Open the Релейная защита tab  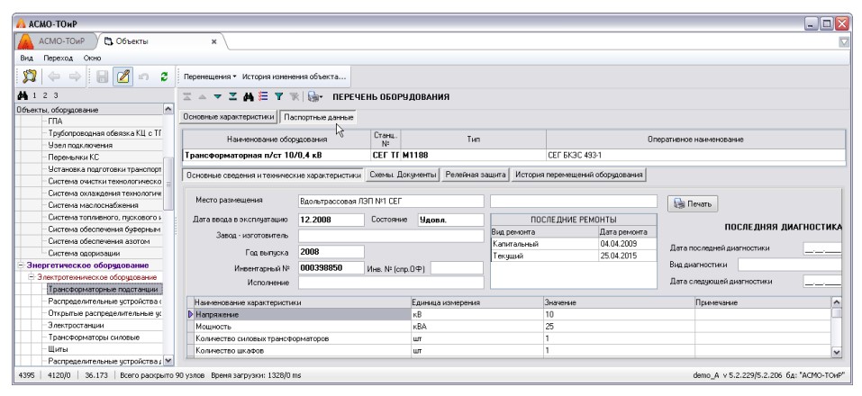pos(477,173)
